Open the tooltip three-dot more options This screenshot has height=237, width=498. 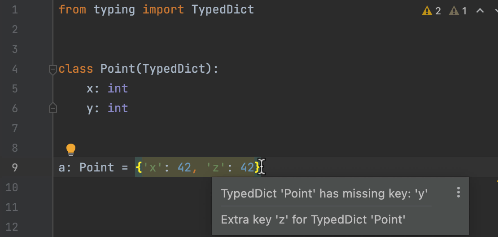pyautogui.click(x=458, y=193)
